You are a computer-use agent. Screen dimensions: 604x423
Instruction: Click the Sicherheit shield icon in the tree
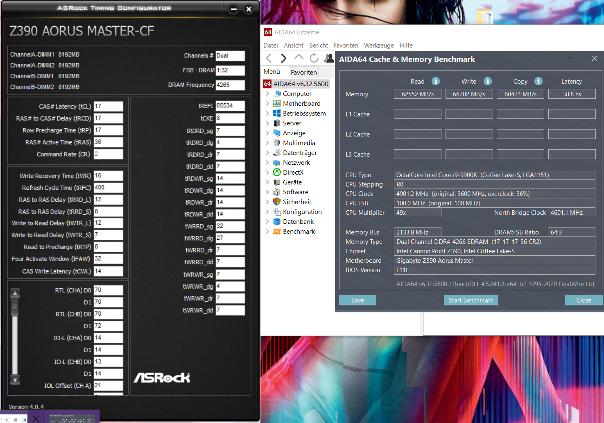pos(277,202)
